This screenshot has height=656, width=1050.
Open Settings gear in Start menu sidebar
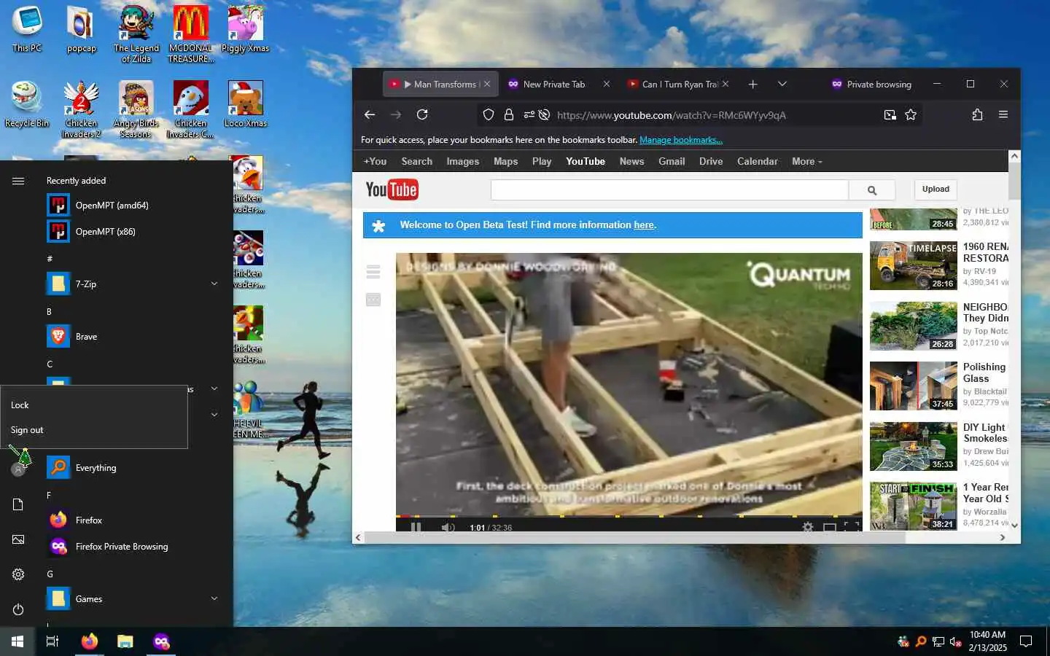18,574
